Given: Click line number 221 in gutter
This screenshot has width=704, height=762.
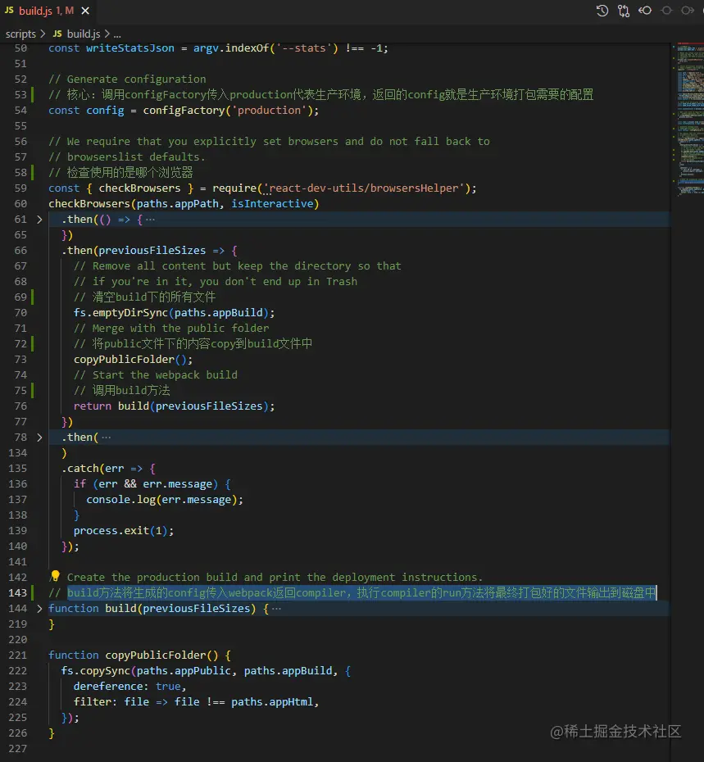Looking at the screenshot, I should tap(17, 655).
